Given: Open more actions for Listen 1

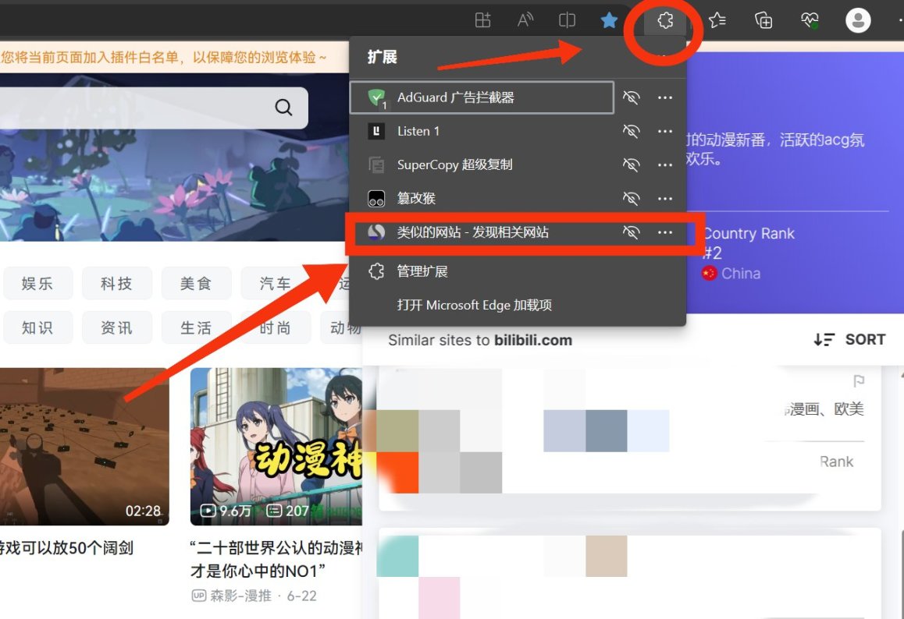Looking at the screenshot, I should point(665,131).
